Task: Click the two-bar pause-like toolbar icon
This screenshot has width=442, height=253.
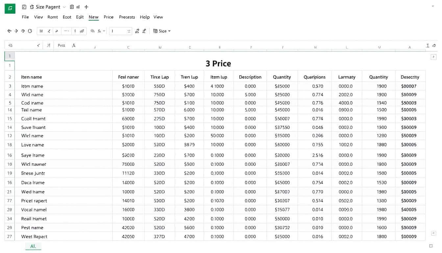Action: coord(41,31)
